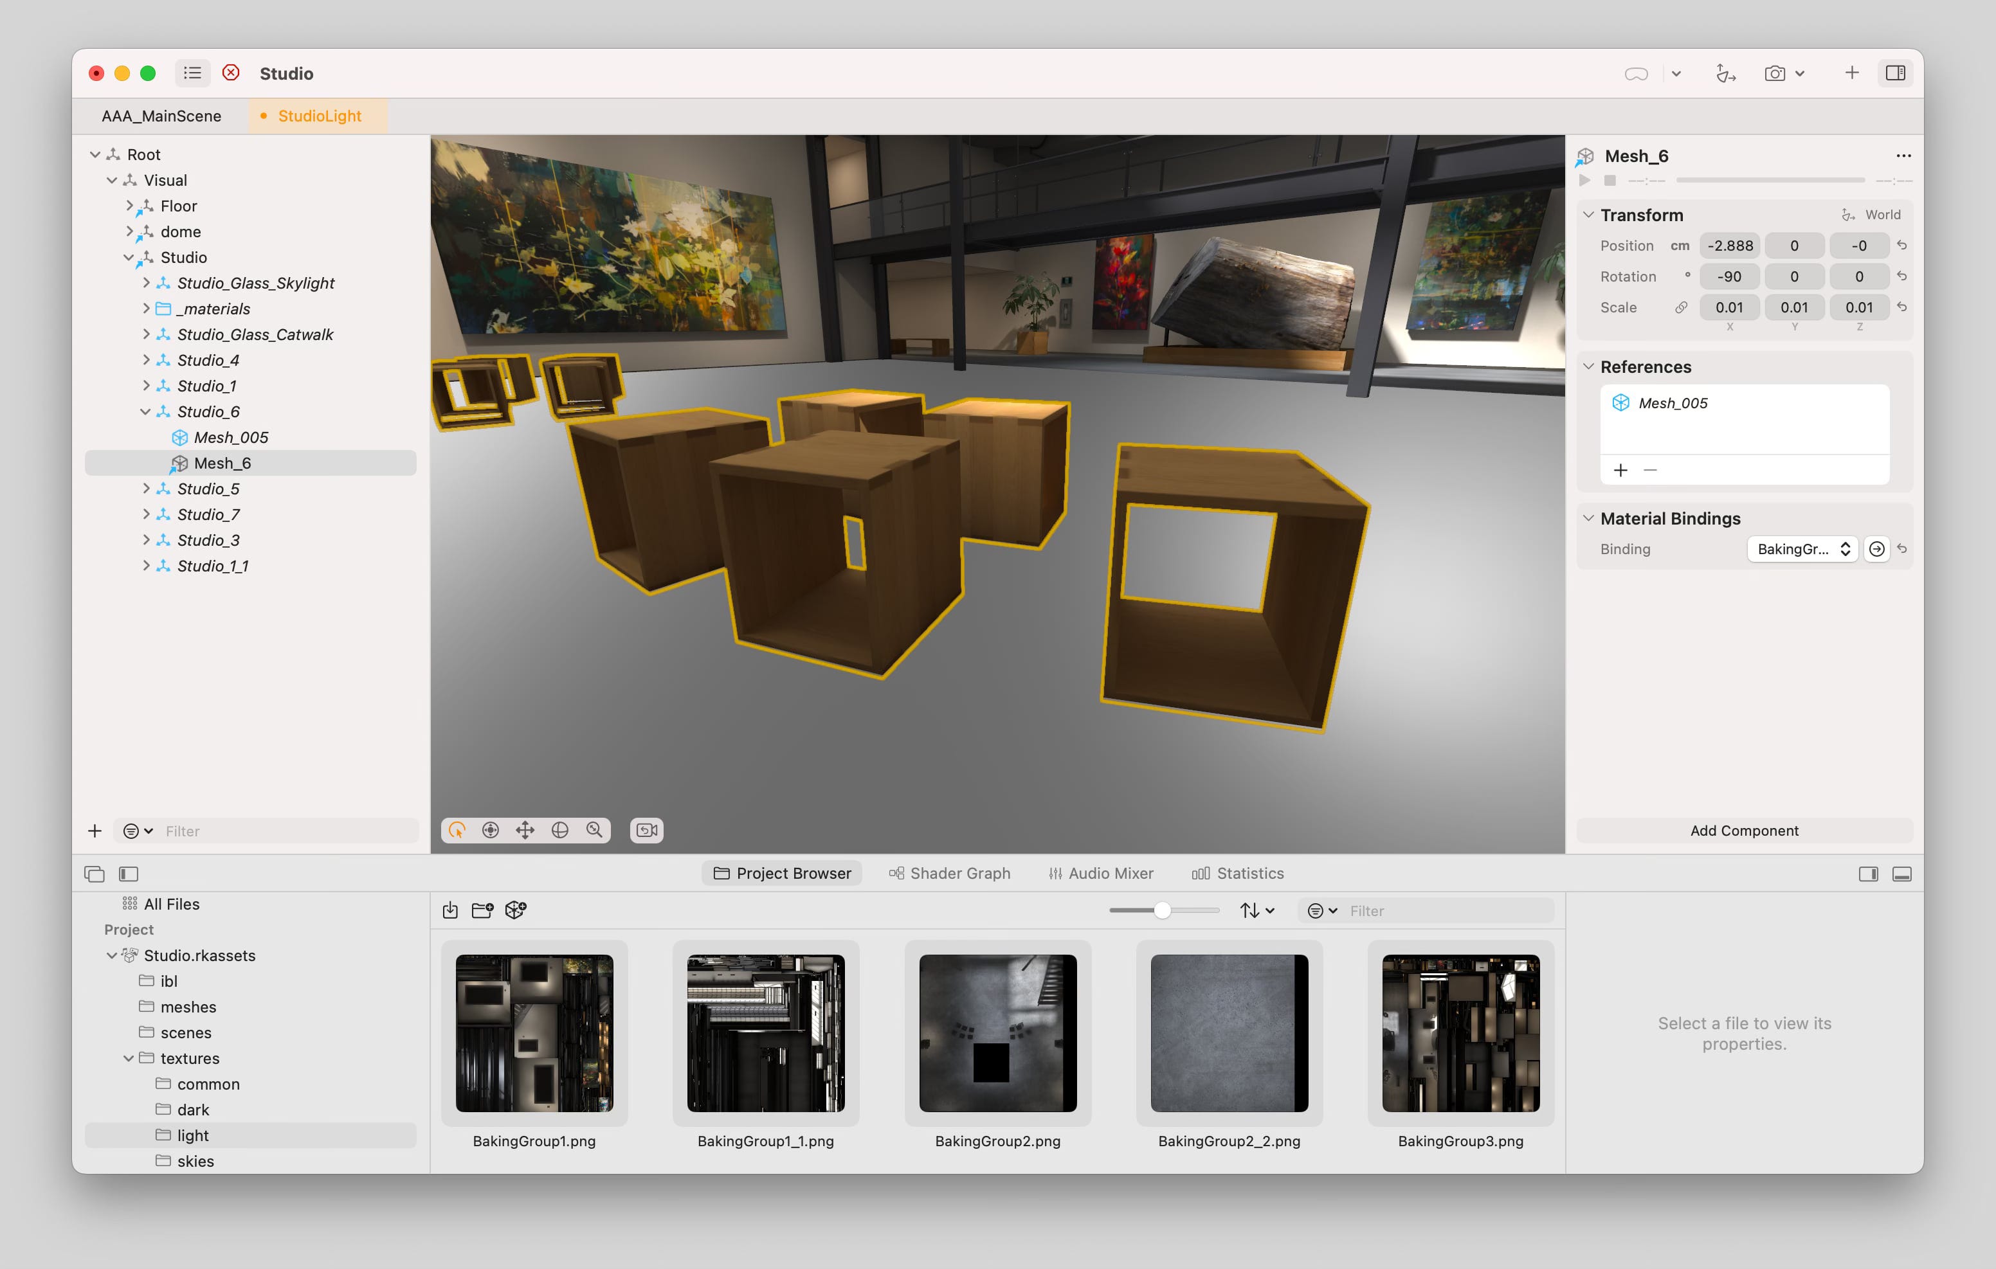Reset the Rotation values
Screen dimensions: 1996x1269
tap(1901, 276)
